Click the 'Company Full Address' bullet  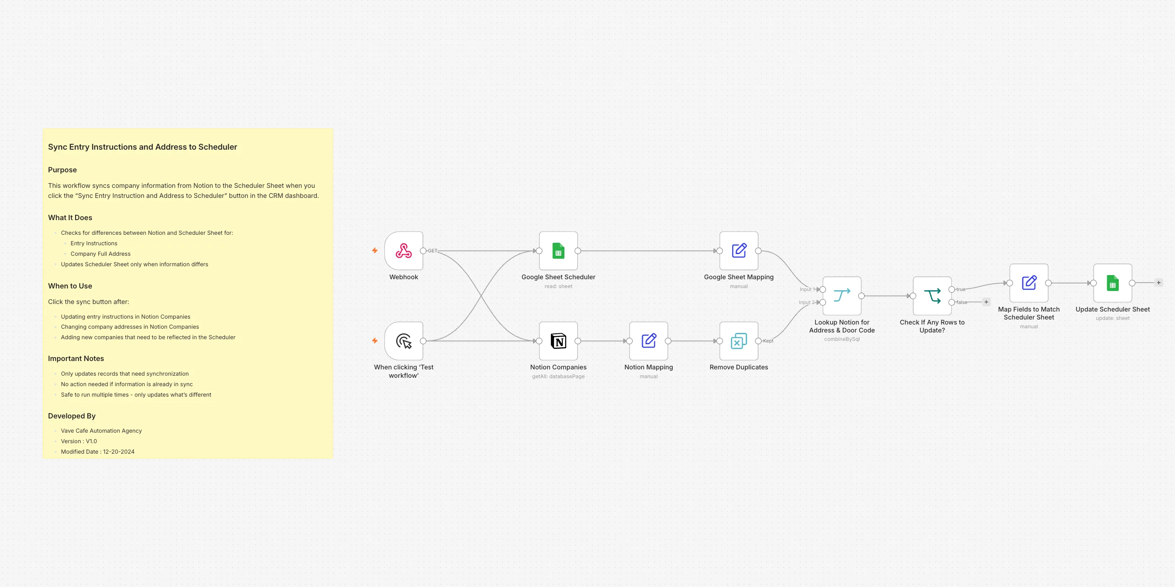pos(100,254)
